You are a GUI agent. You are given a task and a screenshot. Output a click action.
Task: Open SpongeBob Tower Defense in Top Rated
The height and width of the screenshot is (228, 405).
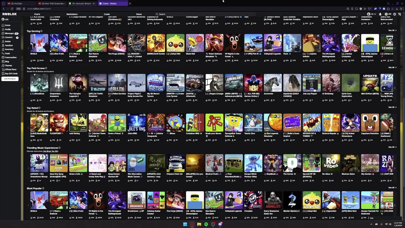(234, 123)
